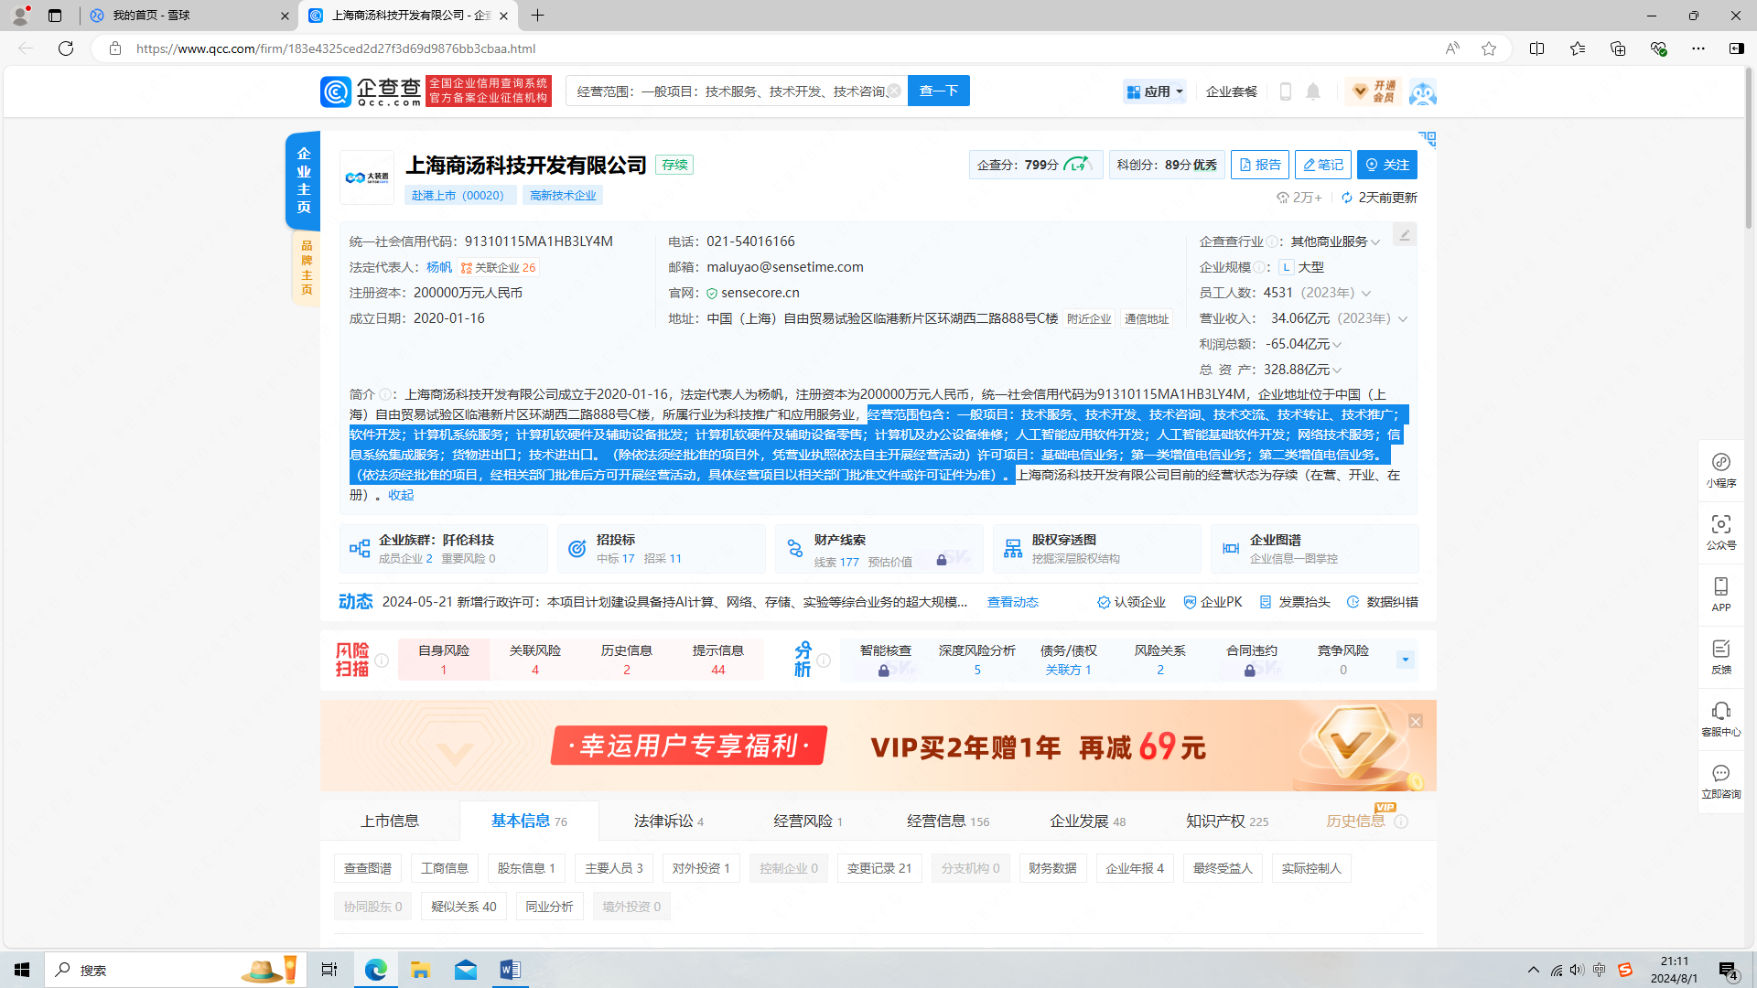Switch to the 企业发展 tab
This screenshot has width=1757, height=988.
tap(1087, 821)
